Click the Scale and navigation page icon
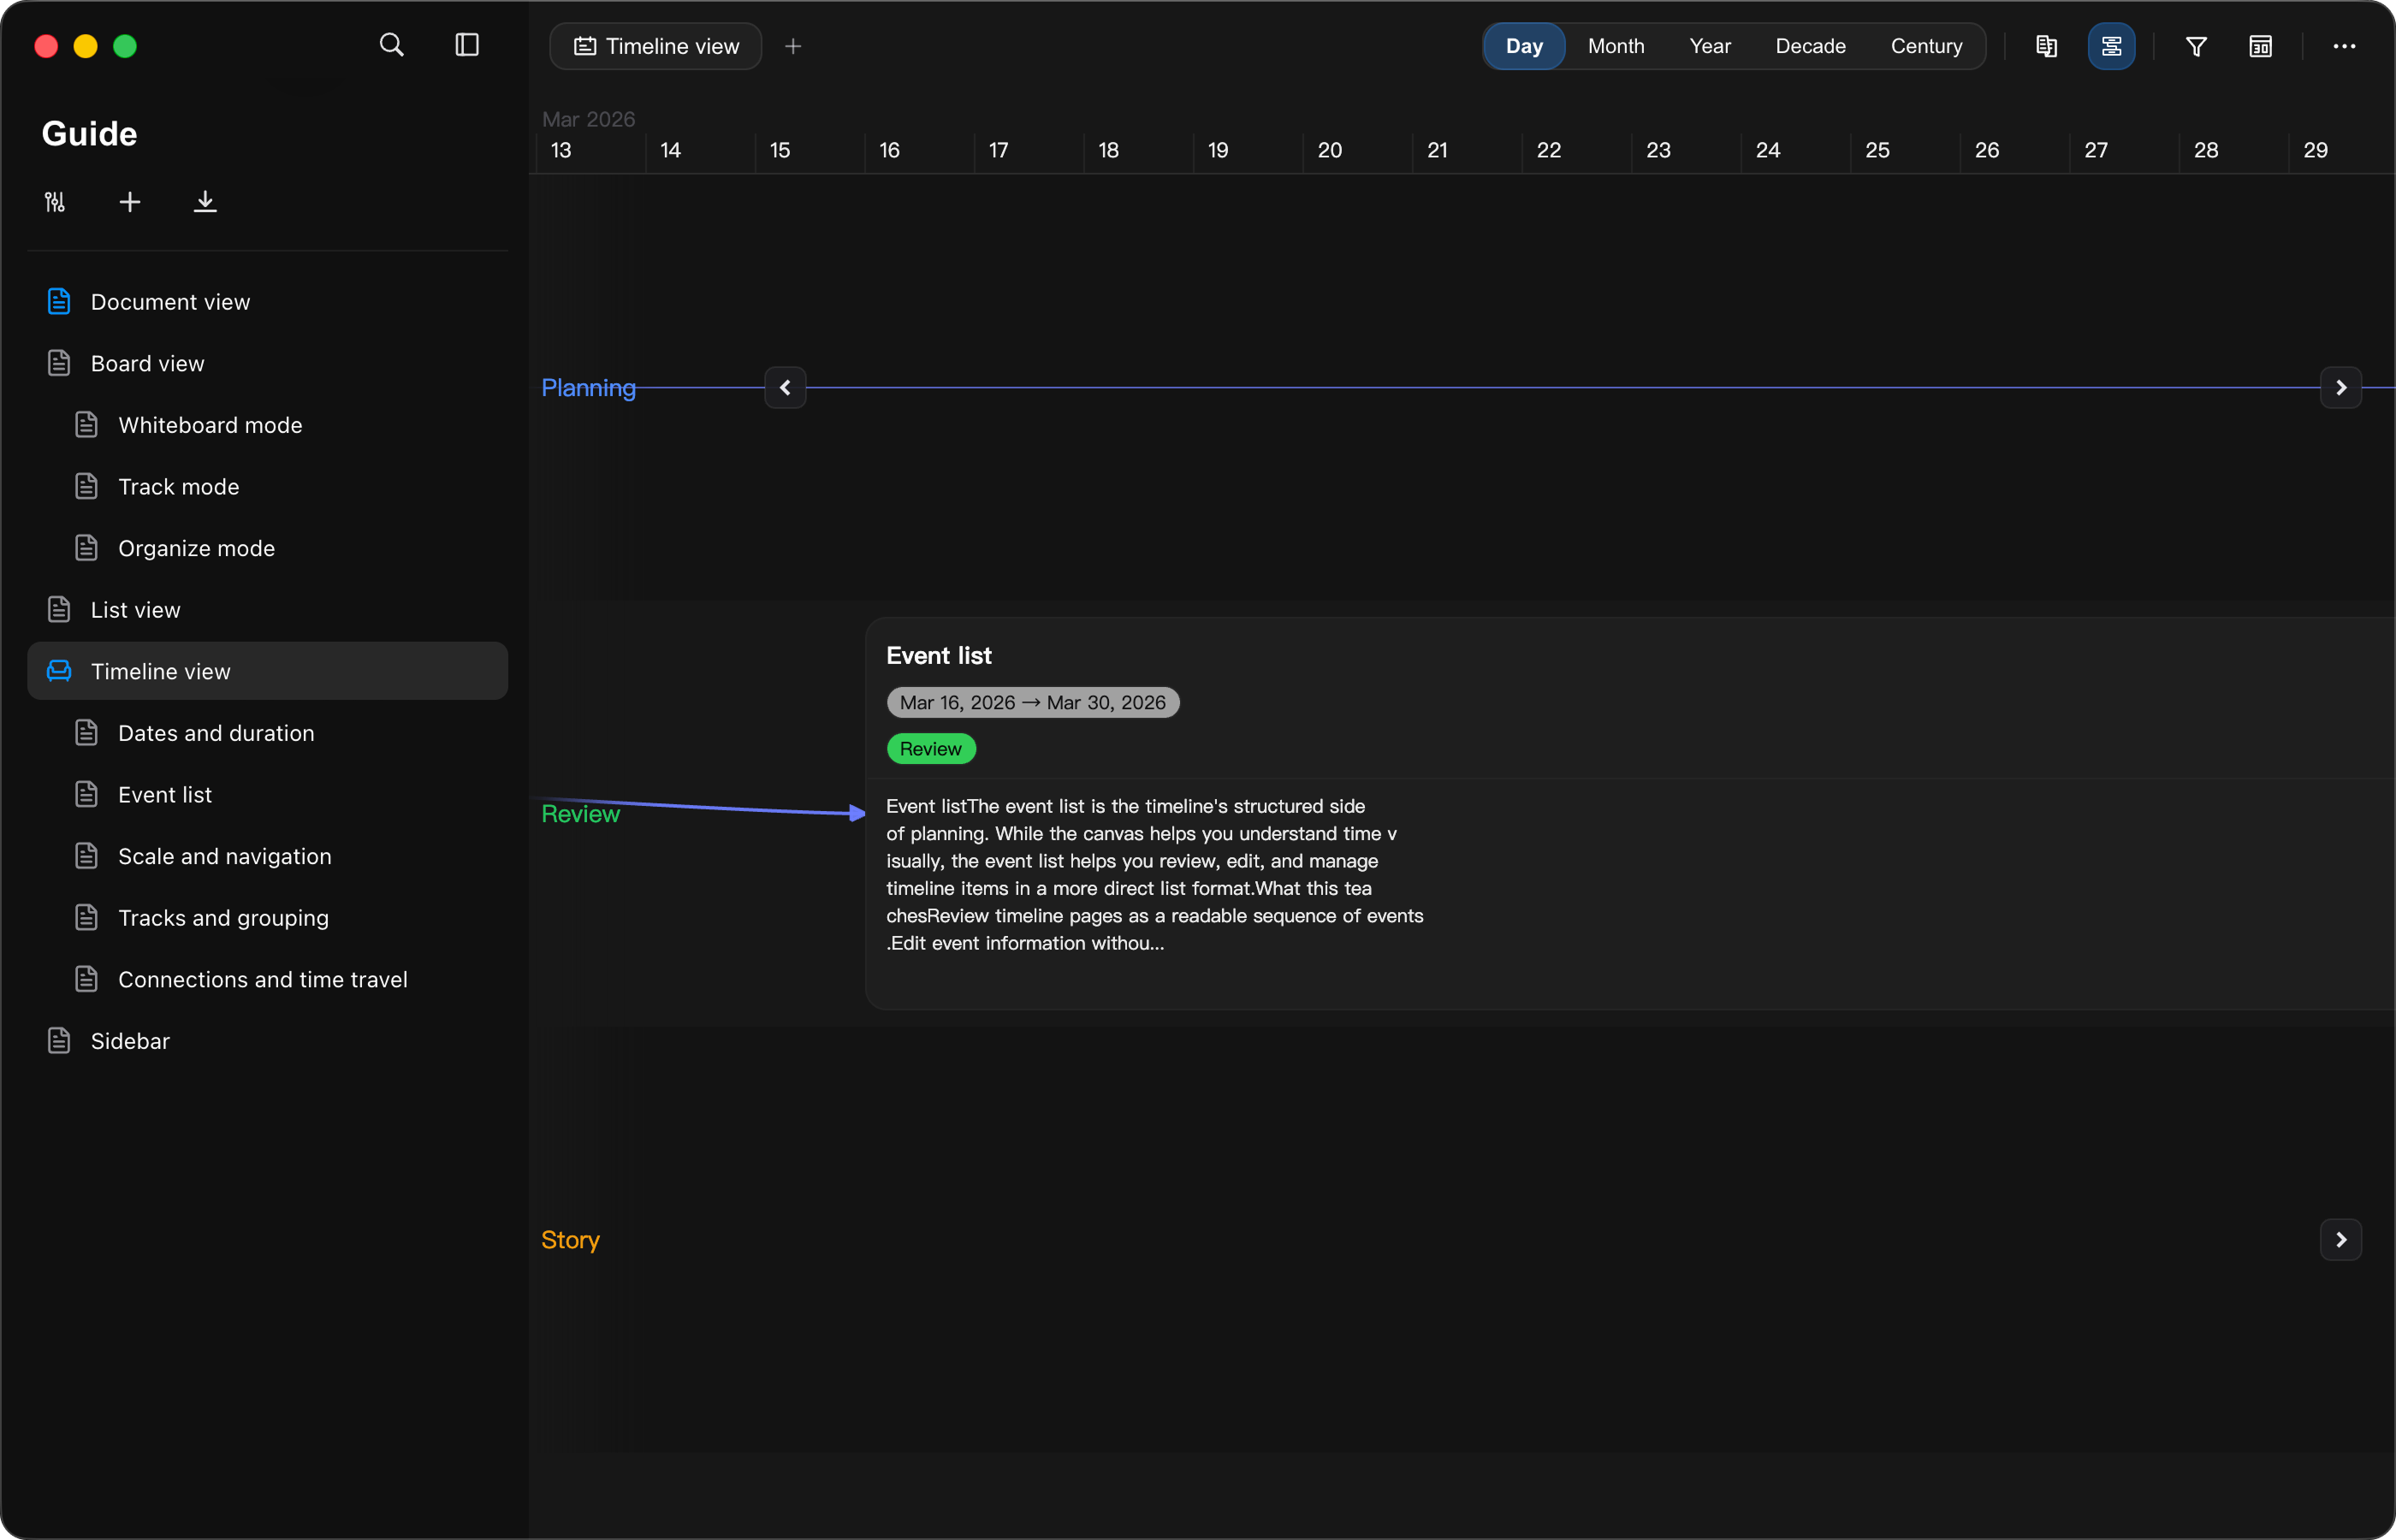Screen dimensions: 2396x1540 (87, 856)
